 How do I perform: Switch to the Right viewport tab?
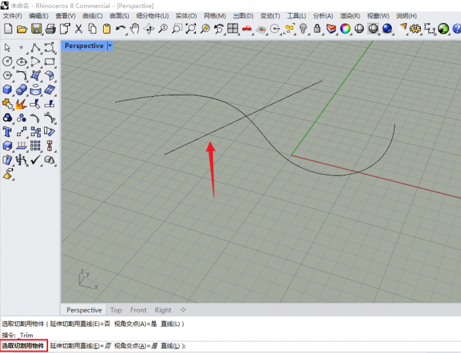click(x=163, y=310)
